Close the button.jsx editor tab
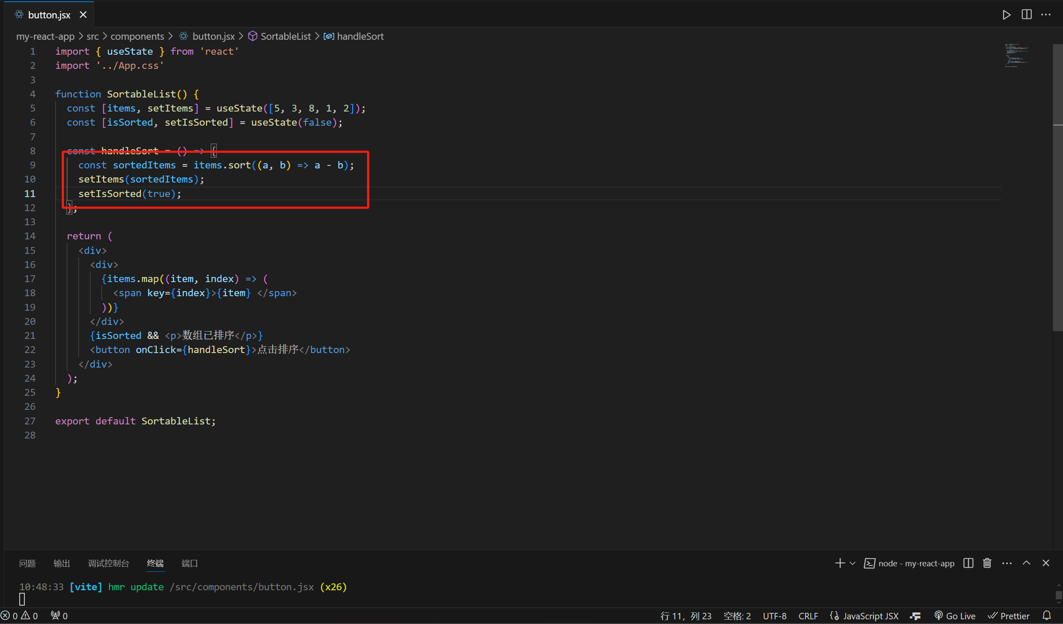The width and height of the screenshot is (1063, 624). pyautogui.click(x=83, y=15)
